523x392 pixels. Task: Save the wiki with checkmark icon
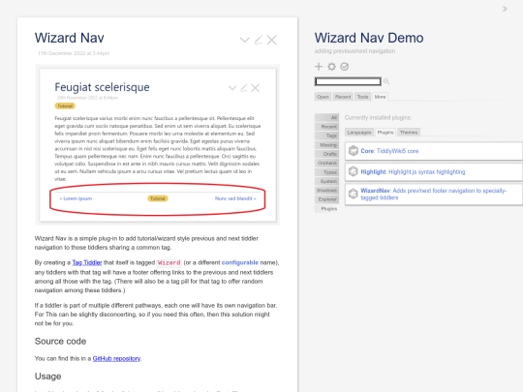345,67
